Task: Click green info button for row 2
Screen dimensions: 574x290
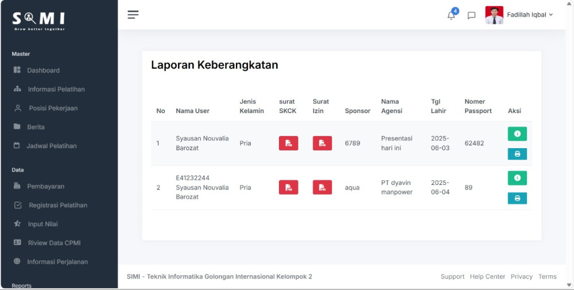Action: (517, 178)
